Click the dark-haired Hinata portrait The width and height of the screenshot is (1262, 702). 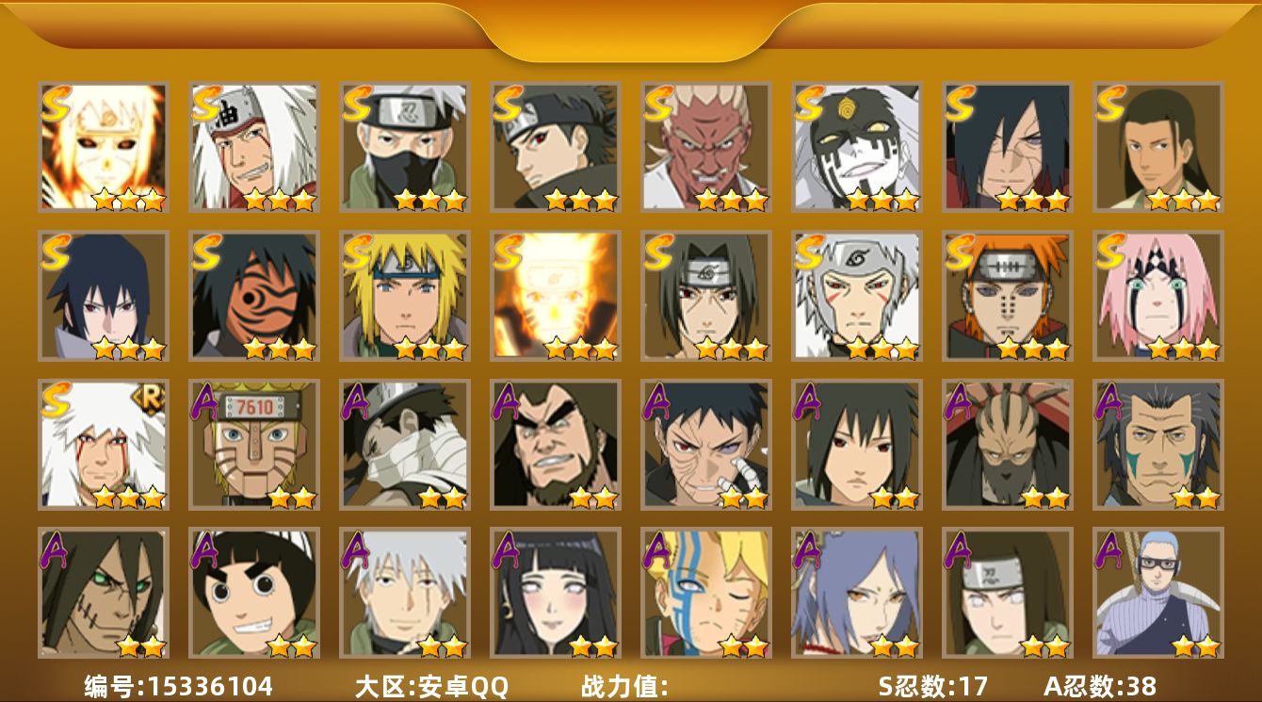tap(555, 593)
